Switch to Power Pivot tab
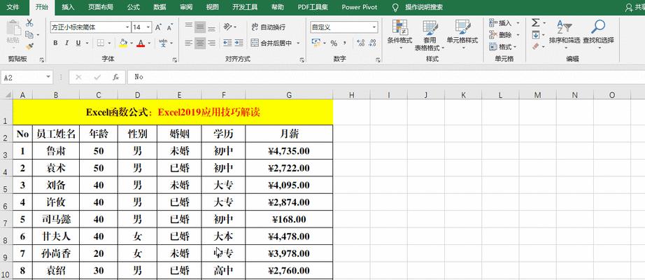Image resolution: width=645 pixels, height=280 pixels. pyautogui.click(x=359, y=7)
